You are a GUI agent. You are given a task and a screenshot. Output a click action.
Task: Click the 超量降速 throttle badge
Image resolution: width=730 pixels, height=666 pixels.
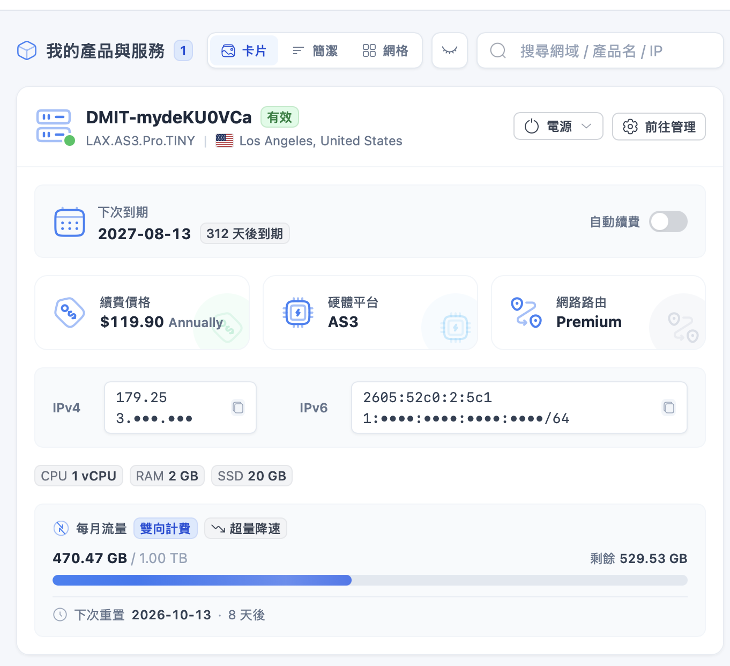click(245, 528)
